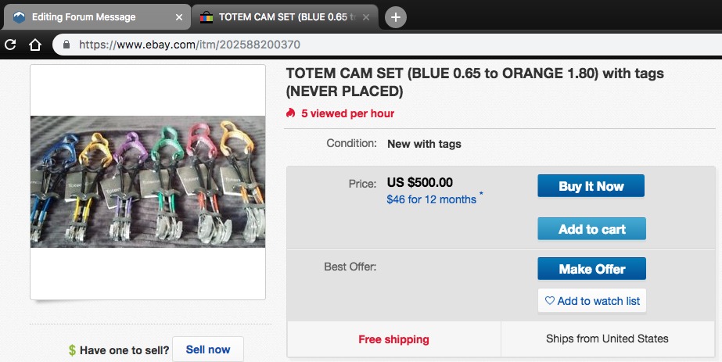Reload the current page

pyautogui.click(x=11, y=45)
